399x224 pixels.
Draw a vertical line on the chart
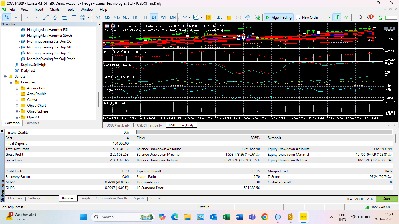click(27, 17)
